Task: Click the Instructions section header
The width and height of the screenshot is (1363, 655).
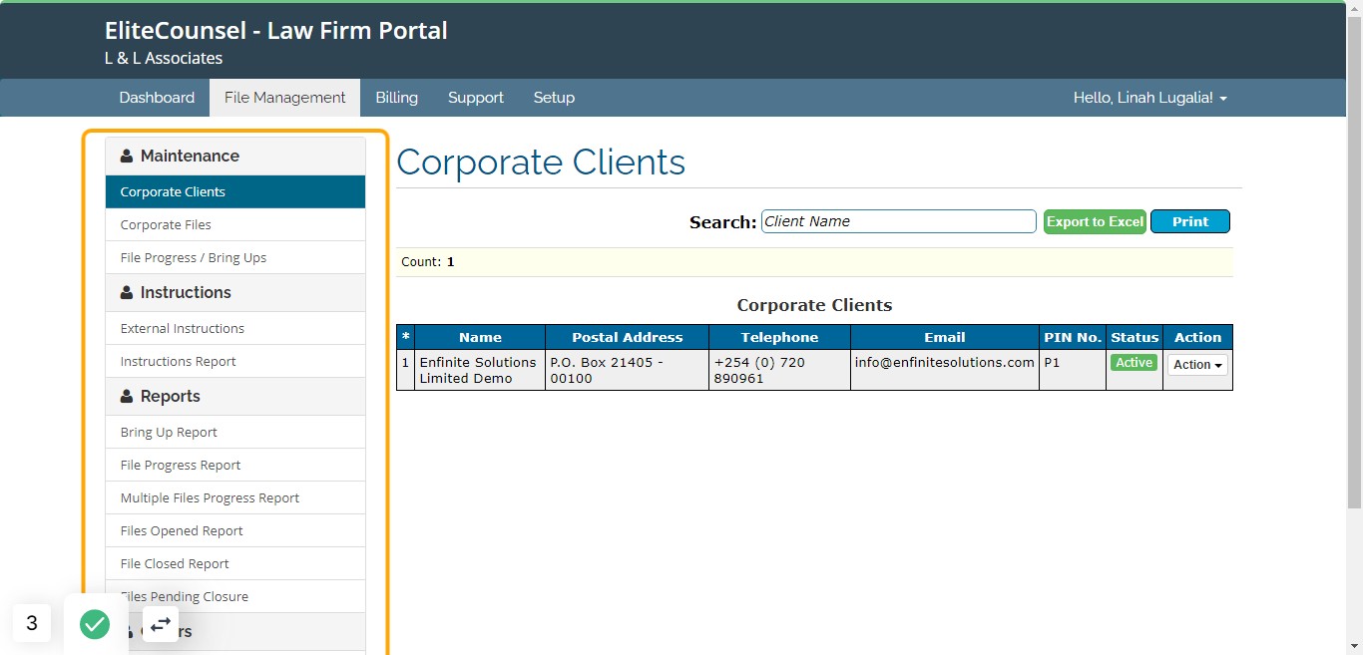Action: (235, 293)
